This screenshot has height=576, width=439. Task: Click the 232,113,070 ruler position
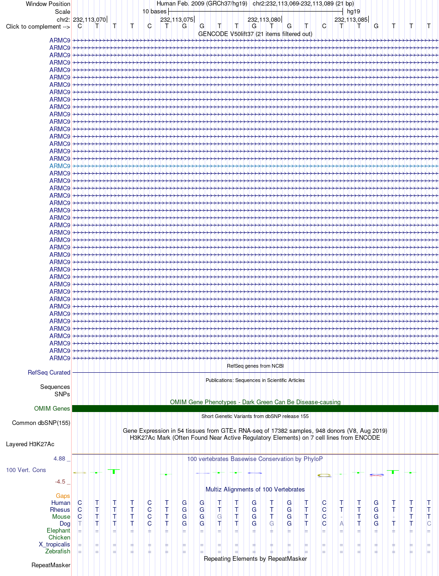tap(90, 19)
